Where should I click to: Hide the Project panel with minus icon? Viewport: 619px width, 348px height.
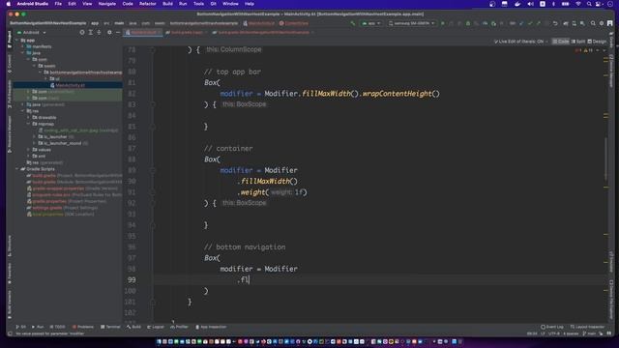pos(118,32)
